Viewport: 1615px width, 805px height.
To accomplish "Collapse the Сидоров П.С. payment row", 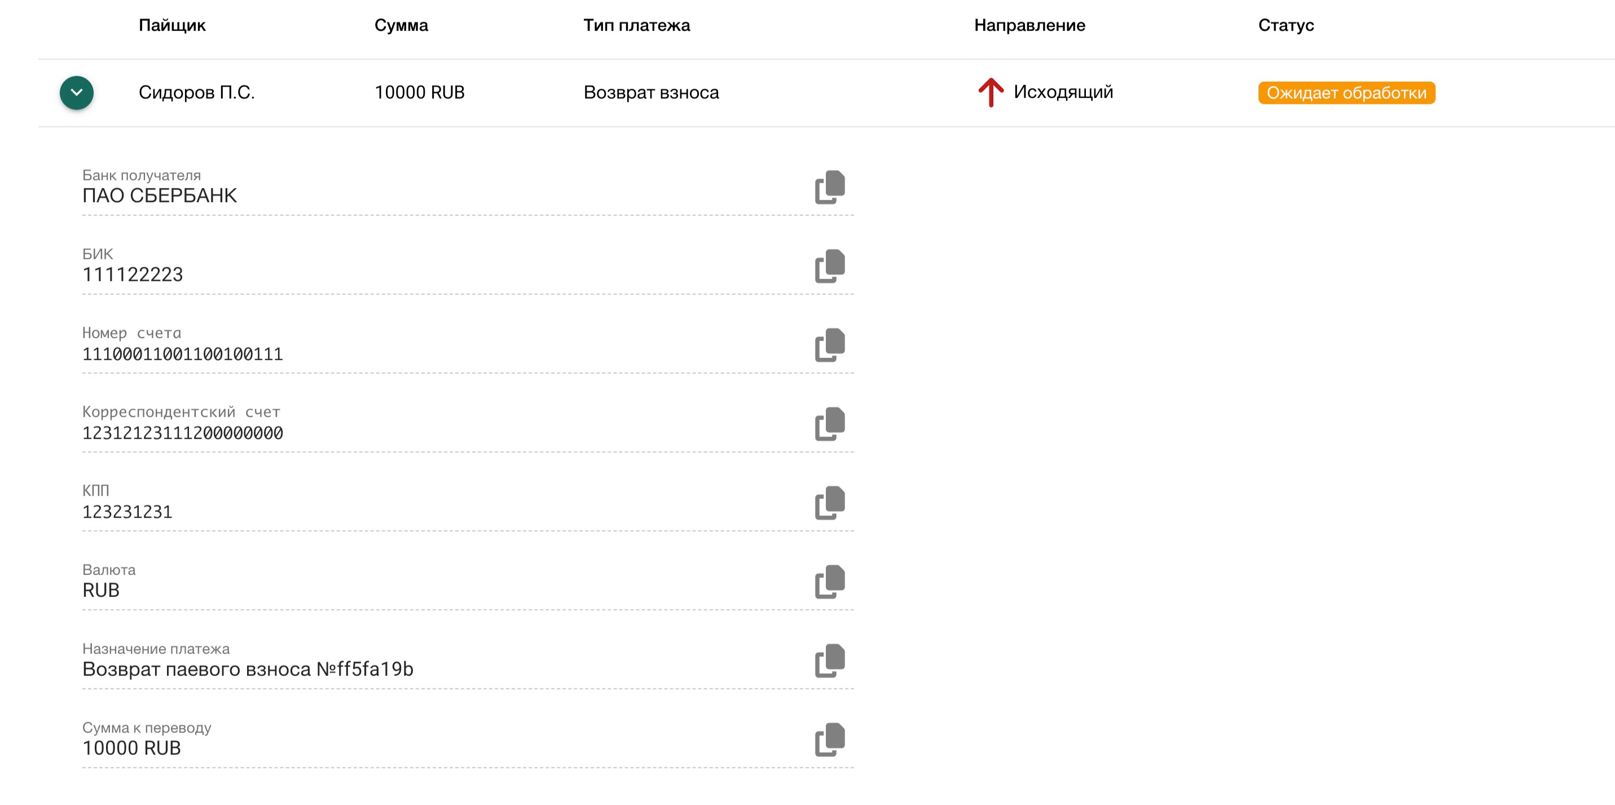I will tap(77, 92).
